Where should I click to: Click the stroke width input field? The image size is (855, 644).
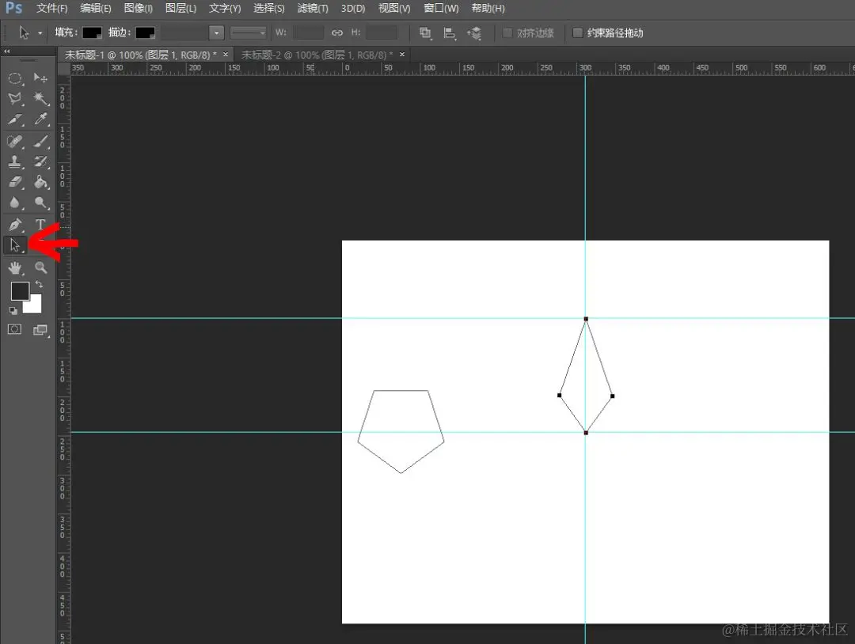[184, 32]
